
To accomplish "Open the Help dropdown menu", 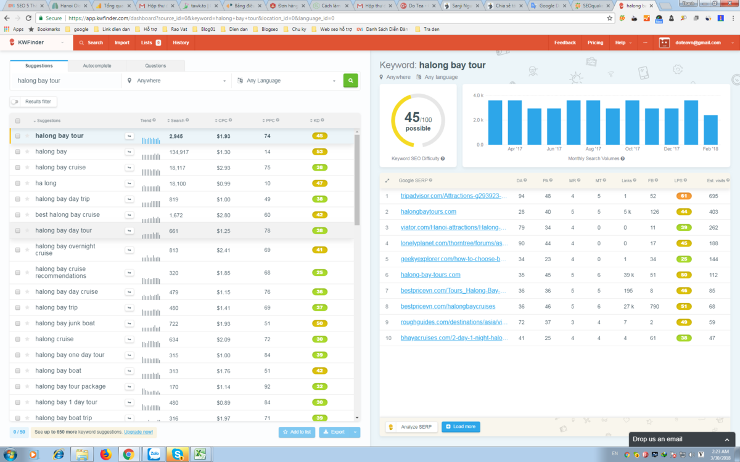I will 623,43.
